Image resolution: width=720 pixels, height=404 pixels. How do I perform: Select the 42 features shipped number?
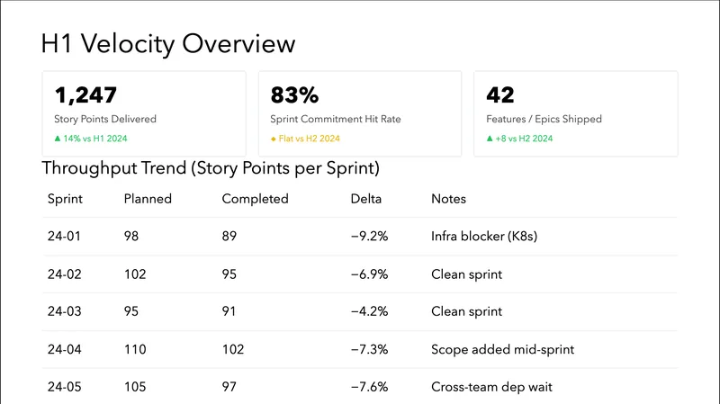(500, 94)
